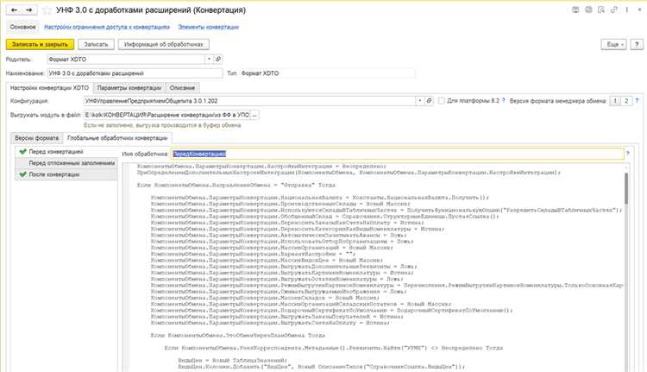Image resolution: width=647 pixels, height=372 pixels.
Task: Select Перед конвертацией handler in the list
Action: coord(66,152)
